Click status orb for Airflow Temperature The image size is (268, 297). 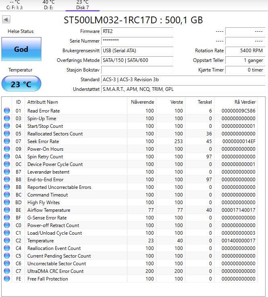(x=7, y=210)
